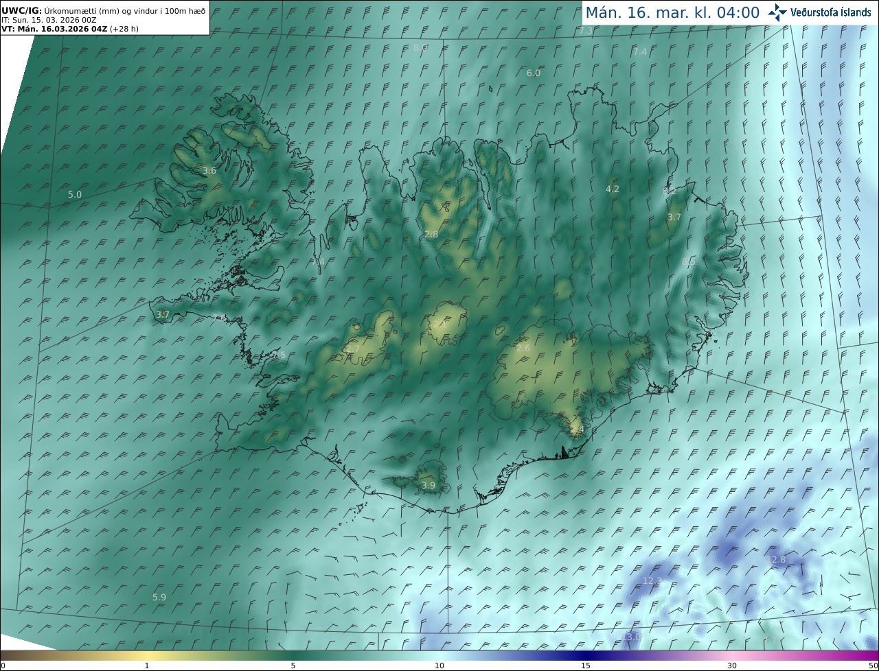Screen dimensions: 879x671
Task: Click the 6.0 value on the map
Action: (534, 73)
